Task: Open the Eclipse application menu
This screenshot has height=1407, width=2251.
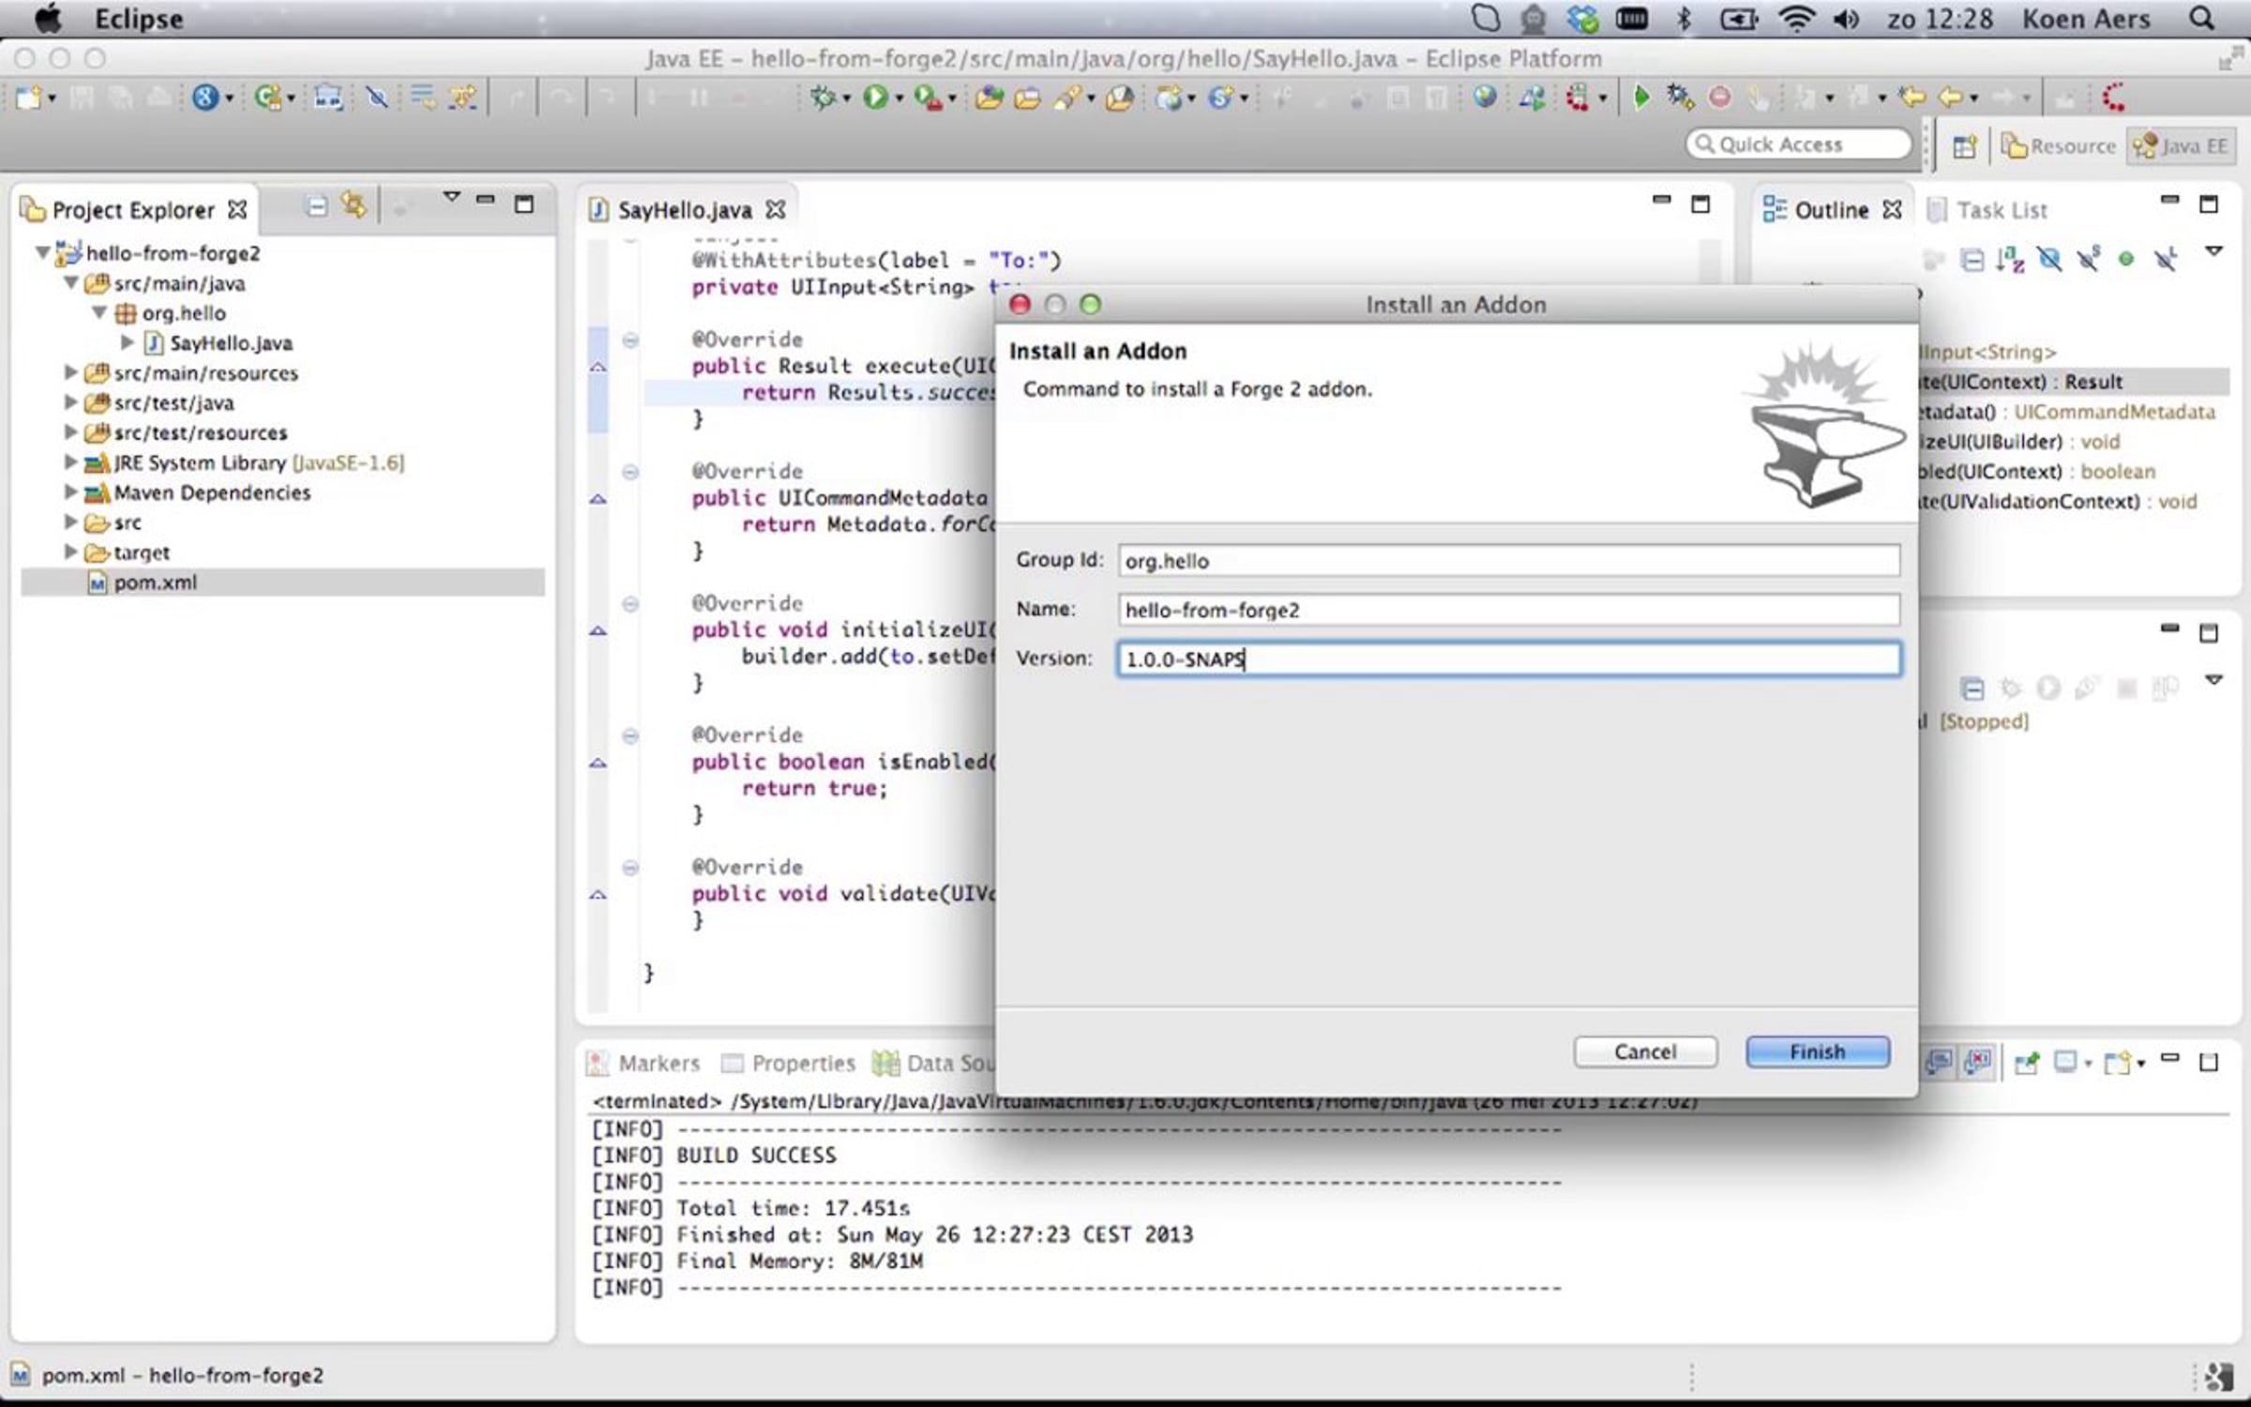Action: 139,19
